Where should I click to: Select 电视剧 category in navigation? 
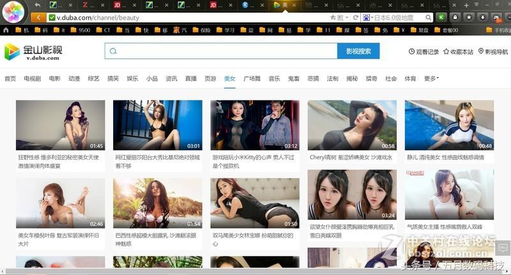(33, 78)
